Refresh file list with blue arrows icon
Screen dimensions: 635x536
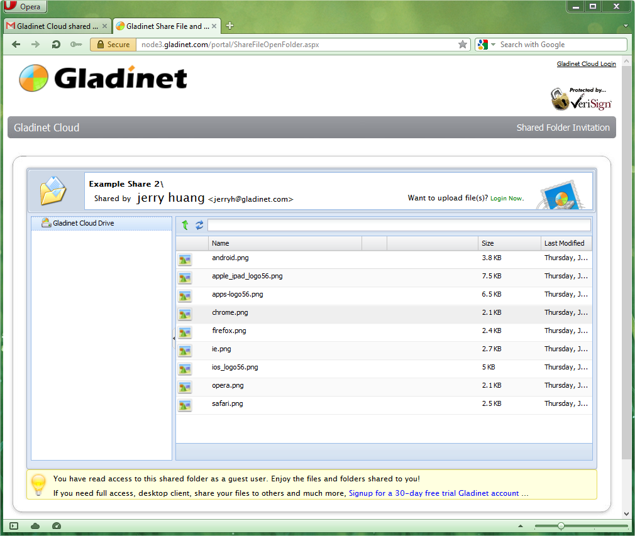pos(199,225)
